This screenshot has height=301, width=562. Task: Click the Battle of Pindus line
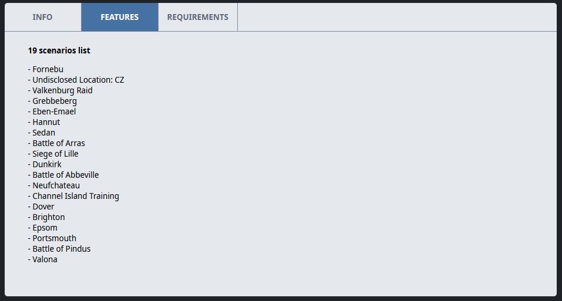pyautogui.click(x=59, y=249)
